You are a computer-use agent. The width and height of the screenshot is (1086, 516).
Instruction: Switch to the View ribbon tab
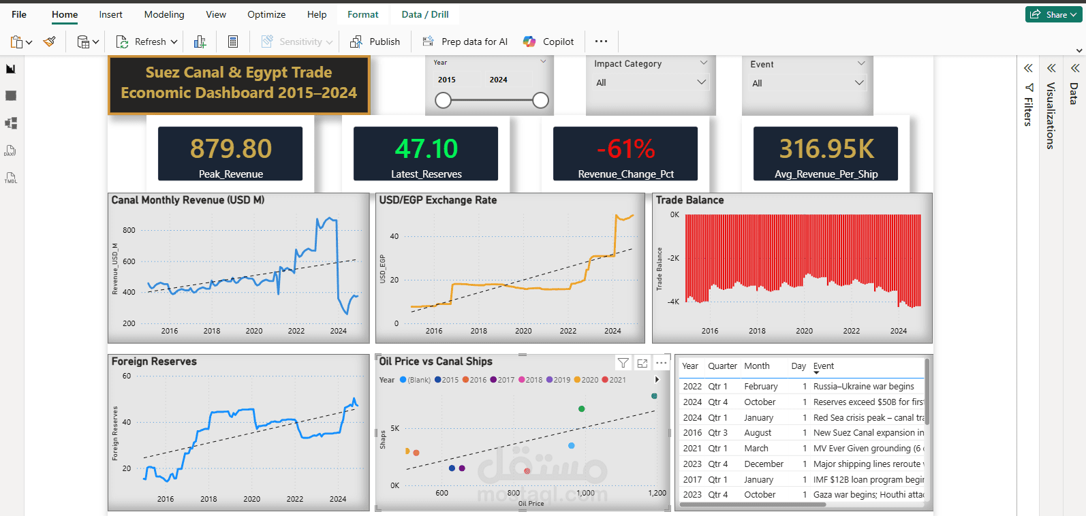coord(216,14)
